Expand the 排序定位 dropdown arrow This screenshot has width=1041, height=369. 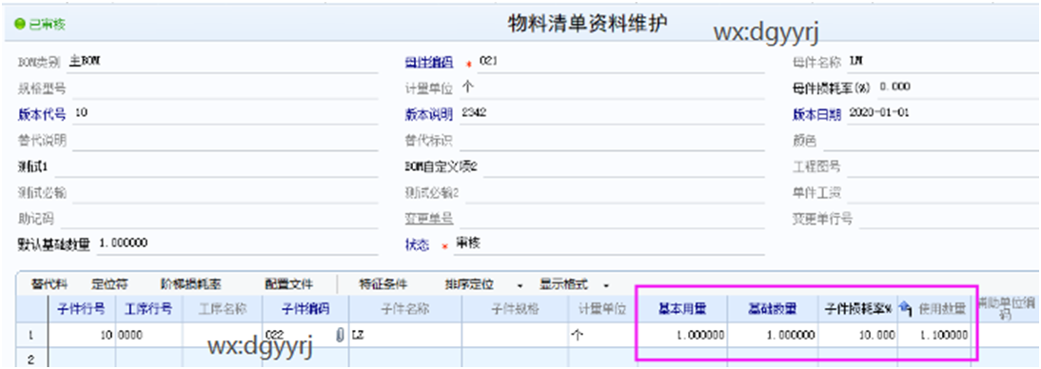point(520,285)
